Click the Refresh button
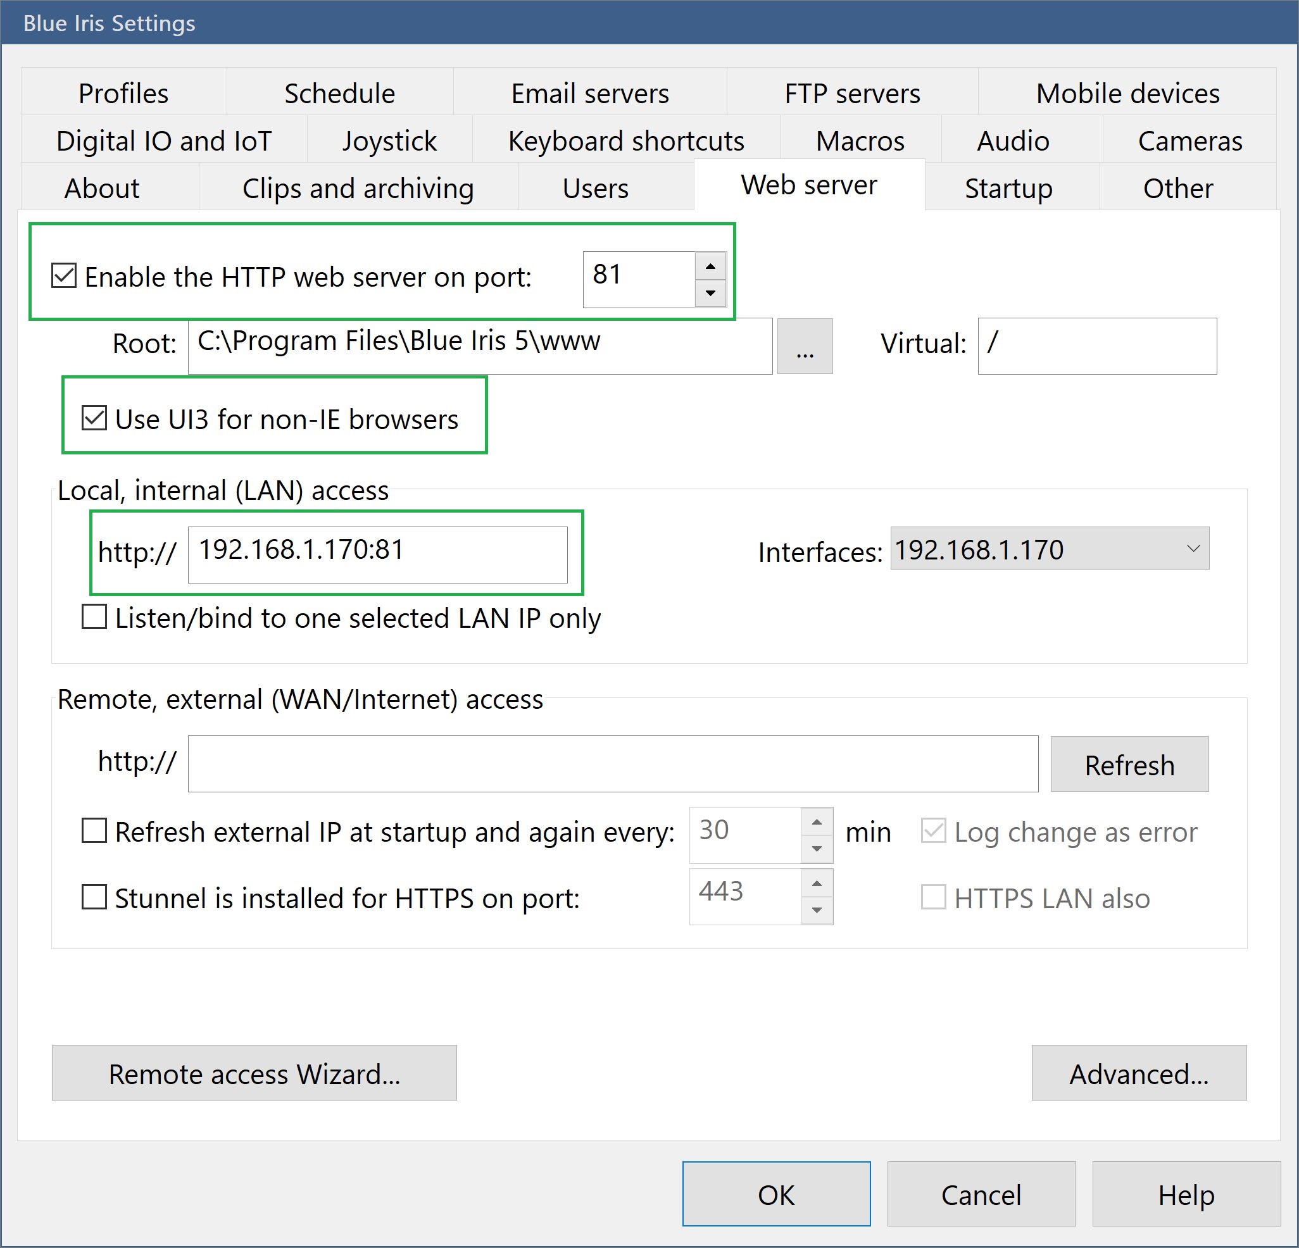The width and height of the screenshot is (1299, 1248). [x=1129, y=764]
